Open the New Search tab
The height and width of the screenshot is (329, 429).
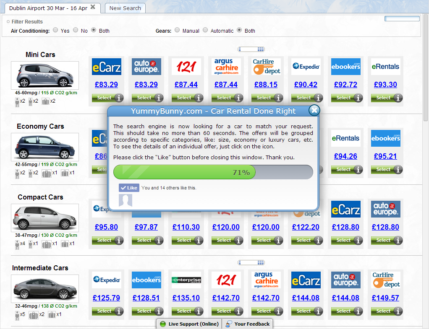(126, 8)
